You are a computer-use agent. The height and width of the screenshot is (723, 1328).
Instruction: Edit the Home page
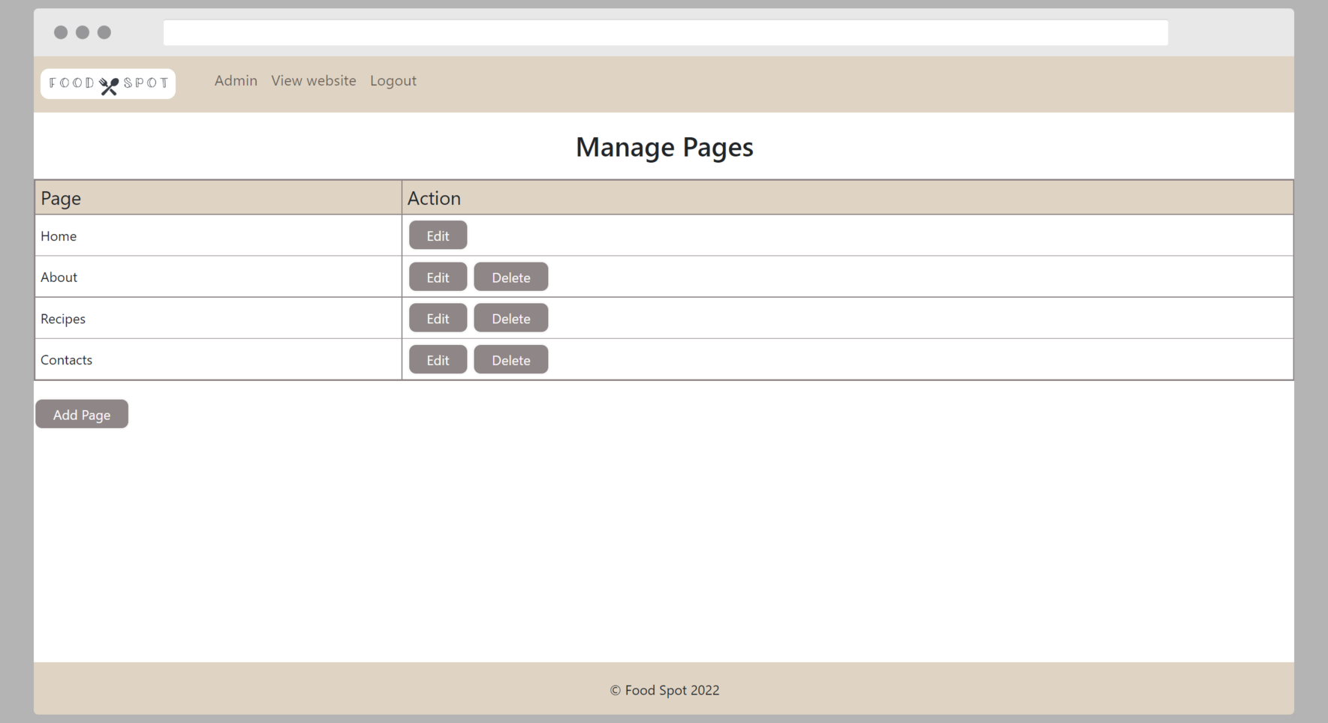click(x=438, y=235)
